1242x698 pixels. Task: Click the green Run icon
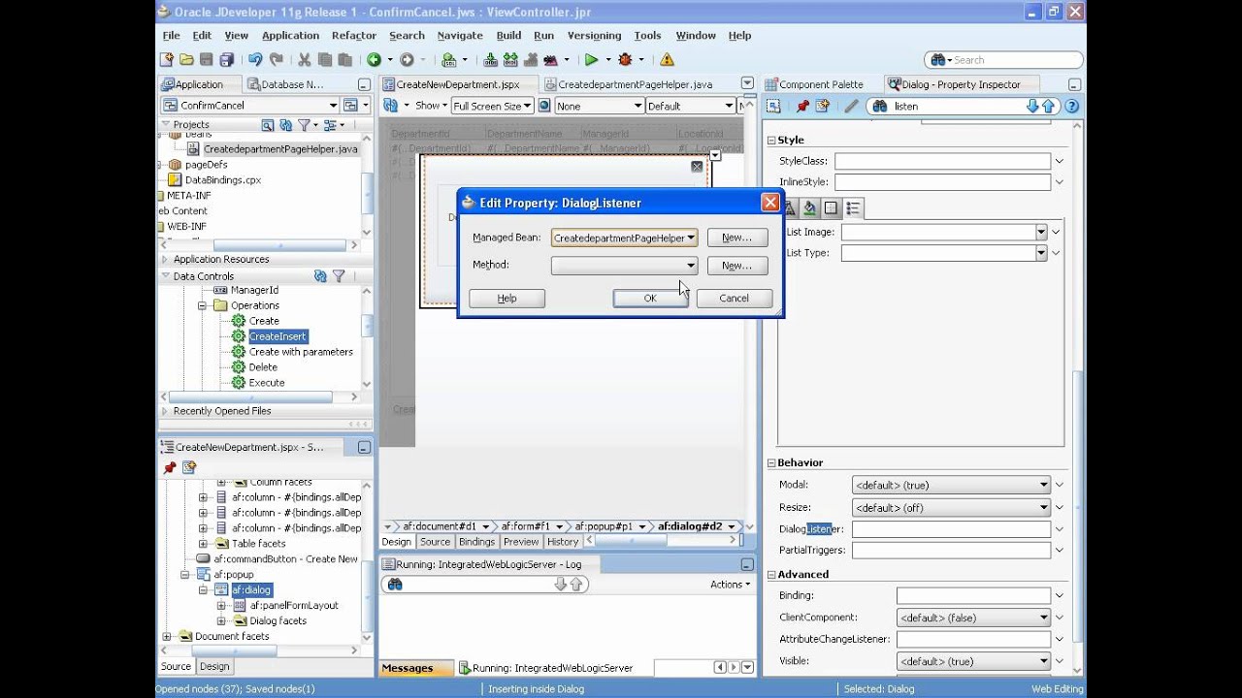591,59
